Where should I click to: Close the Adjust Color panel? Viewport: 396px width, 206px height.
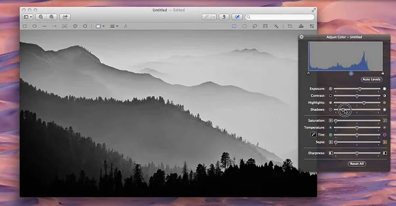point(301,37)
